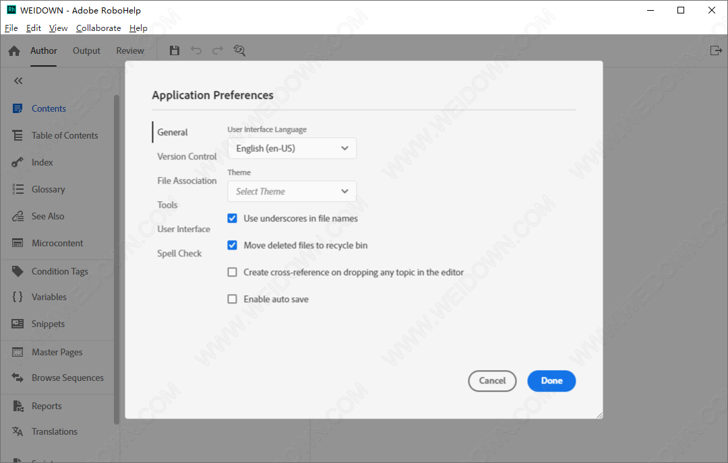Undo using the curved back arrow
Image resolution: width=728 pixels, height=463 pixels.
coord(196,50)
